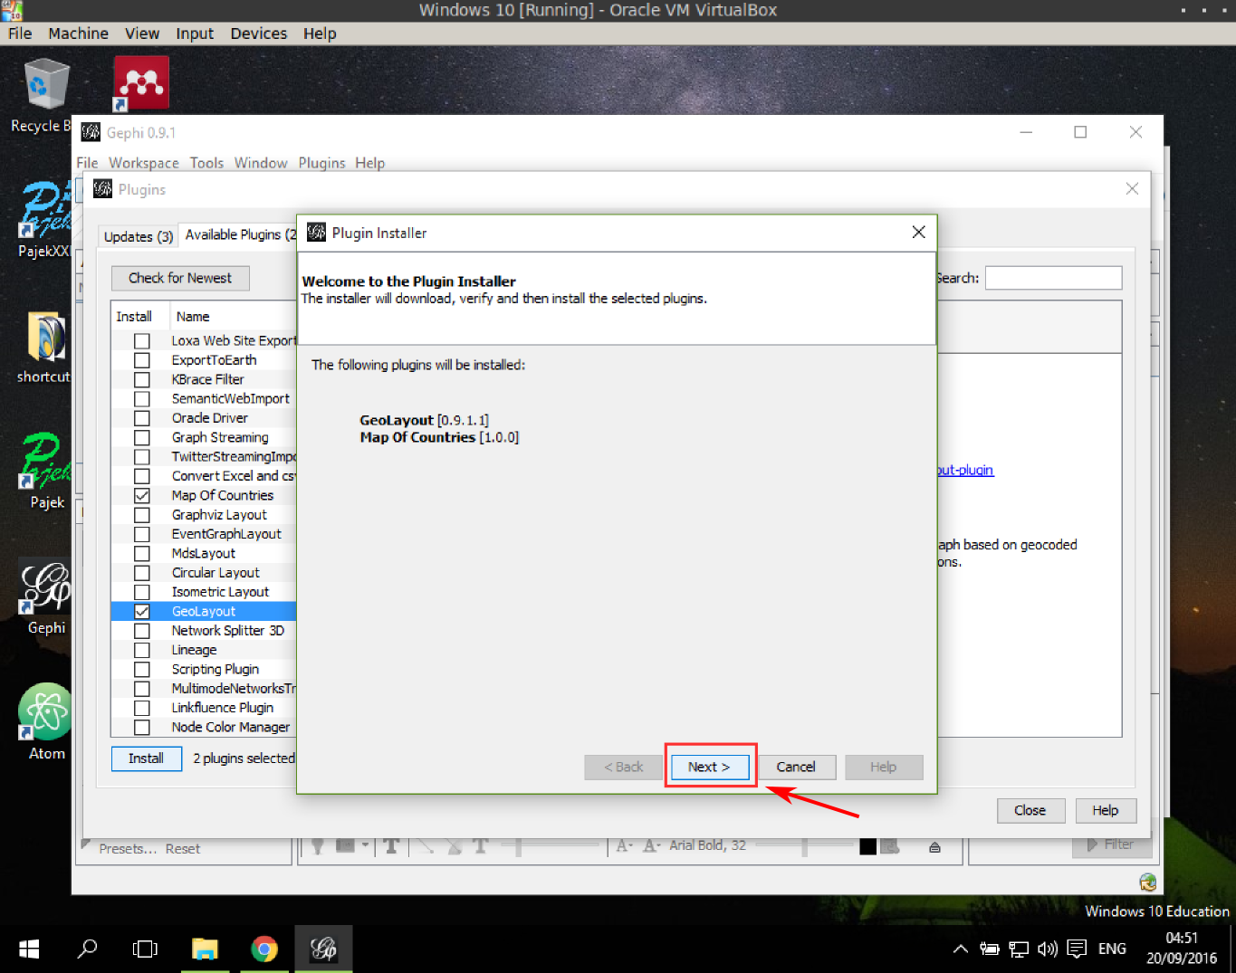Enable the Scripting Plugin checkbox

point(142,669)
